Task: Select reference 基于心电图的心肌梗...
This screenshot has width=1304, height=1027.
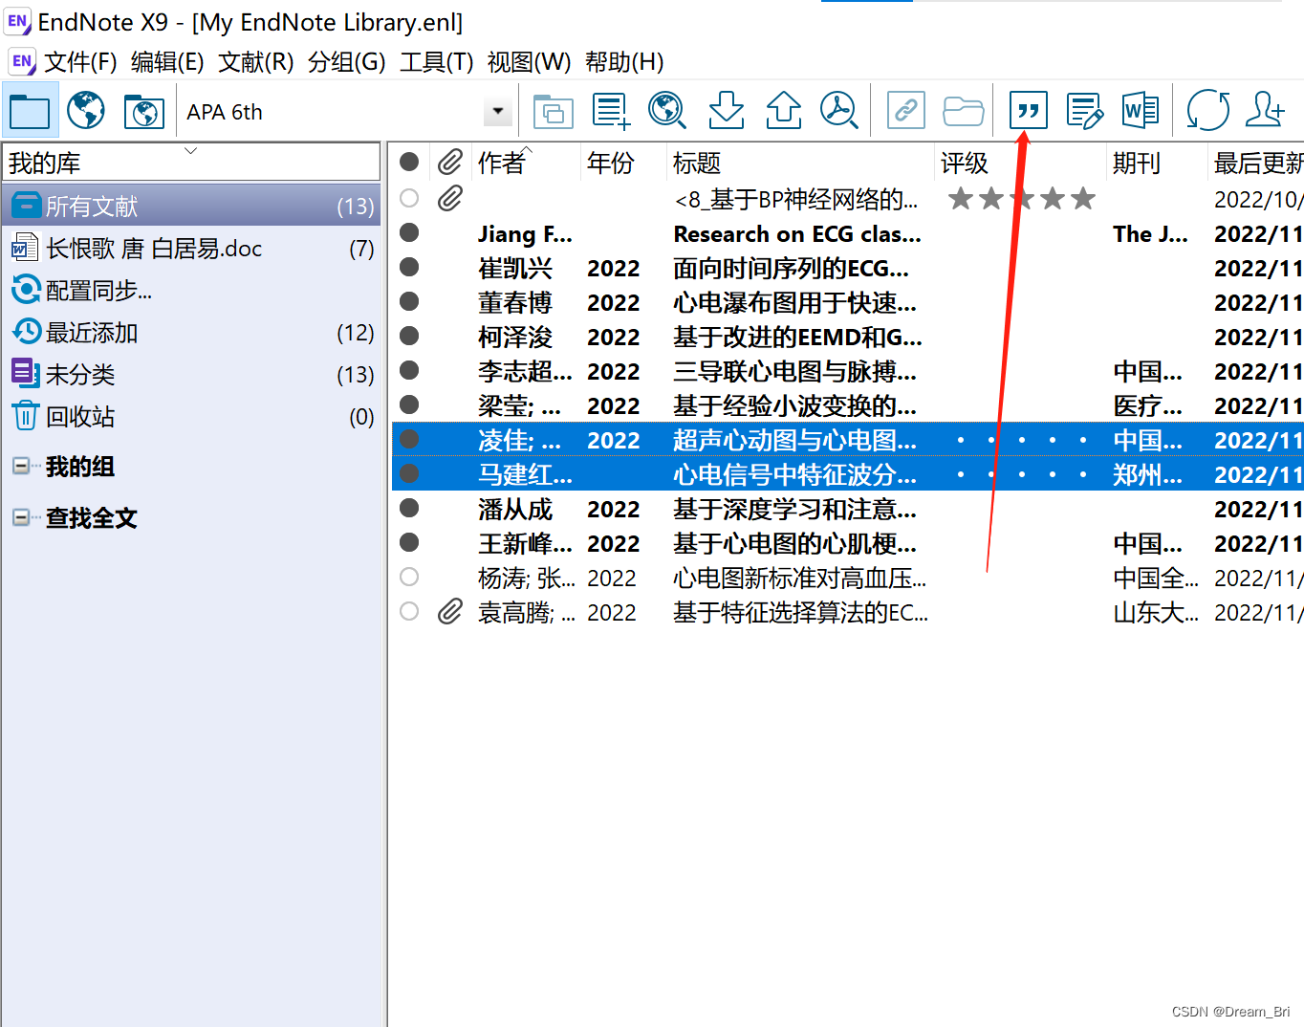Action: [x=794, y=543]
